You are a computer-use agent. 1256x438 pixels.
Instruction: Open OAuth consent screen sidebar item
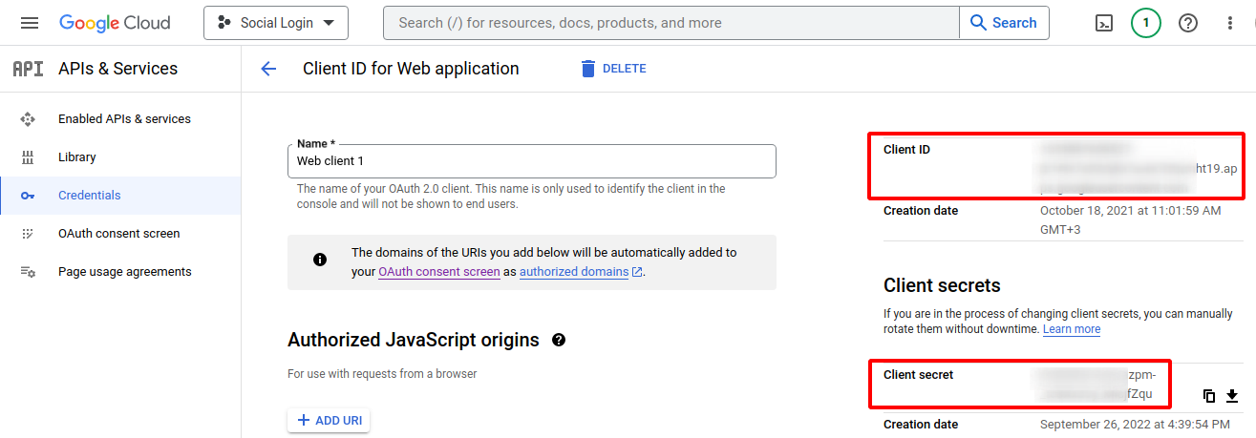(120, 234)
